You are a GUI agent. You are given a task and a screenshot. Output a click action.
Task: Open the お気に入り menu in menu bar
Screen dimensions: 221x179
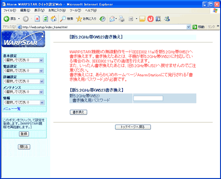[x=57, y=11]
